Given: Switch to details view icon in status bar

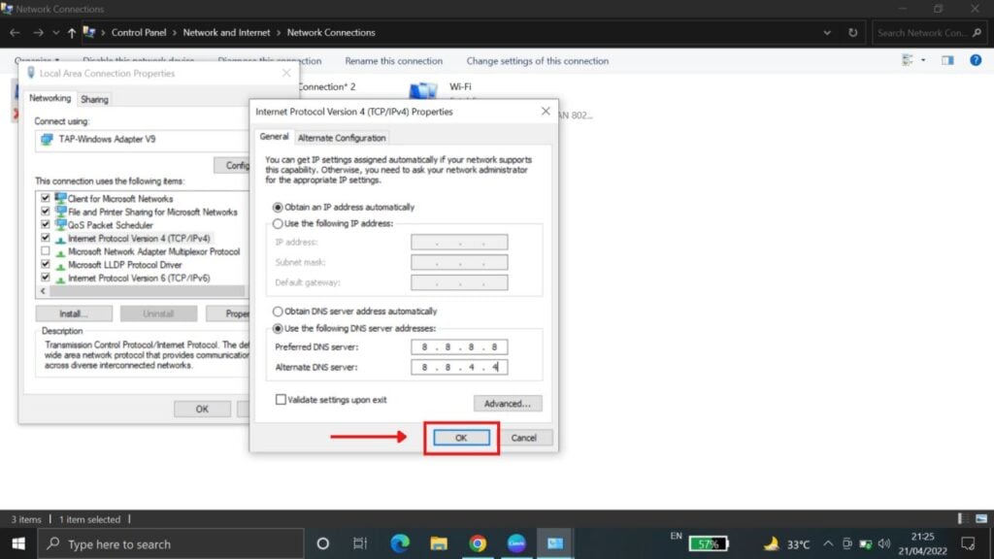Looking at the screenshot, I should pos(962,518).
